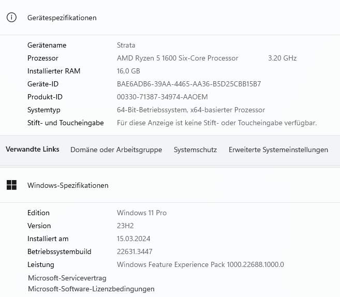Click the Prozessor label

click(x=43, y=58)
